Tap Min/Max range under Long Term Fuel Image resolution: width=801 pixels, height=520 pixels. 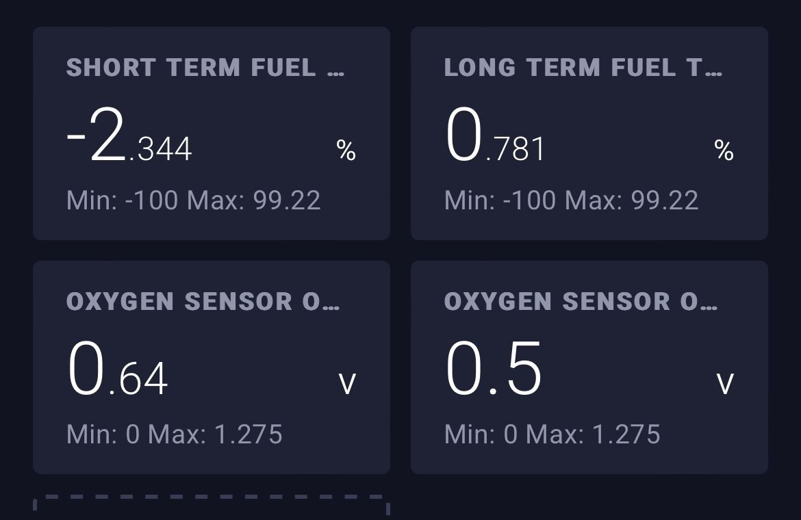[x=572, y=200]
